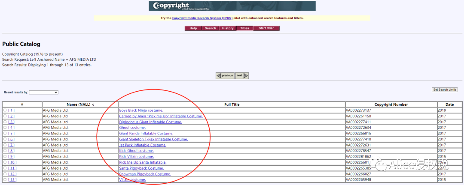Check the checkbox for entry 13
The image size is (464, 185).
point(5,179)
